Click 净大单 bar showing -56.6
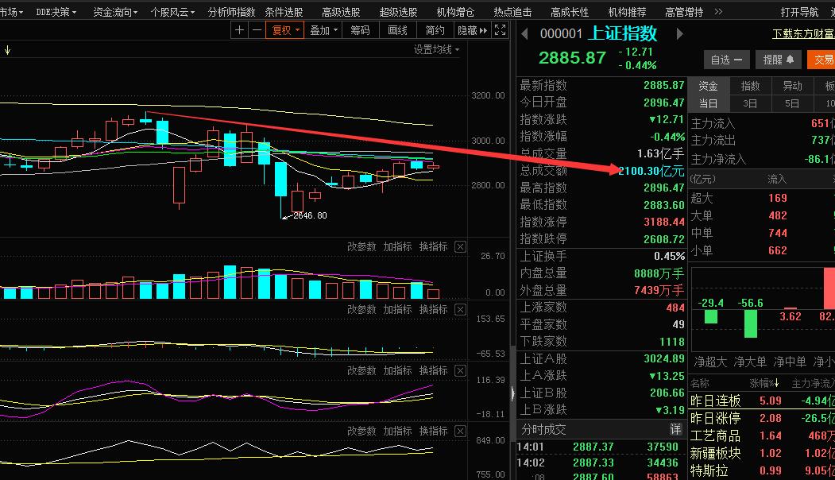 (750, 323)
